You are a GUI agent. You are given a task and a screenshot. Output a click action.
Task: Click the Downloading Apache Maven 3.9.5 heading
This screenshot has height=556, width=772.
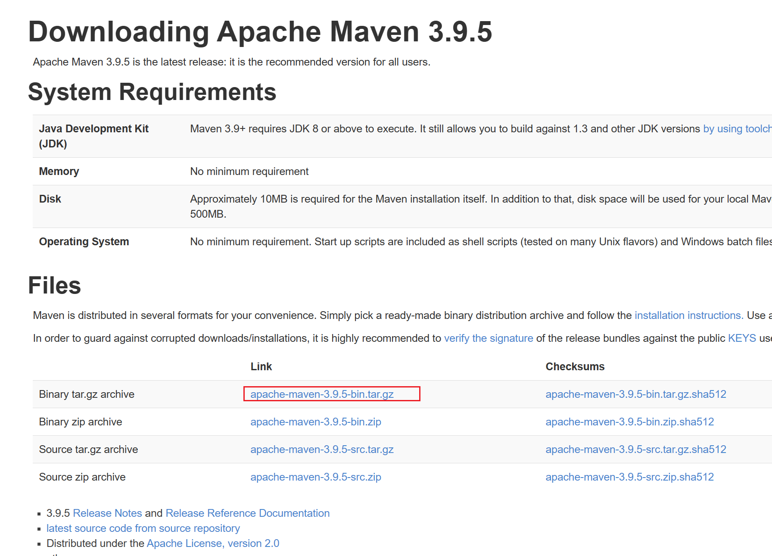(260, 32)
